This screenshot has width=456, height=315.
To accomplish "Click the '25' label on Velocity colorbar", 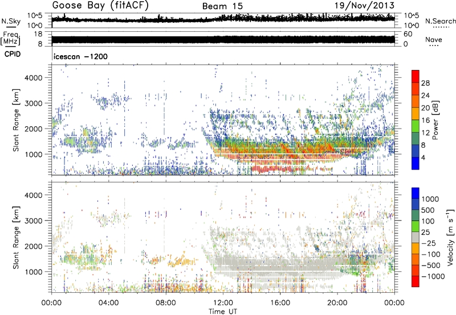I will click(425, 232).
